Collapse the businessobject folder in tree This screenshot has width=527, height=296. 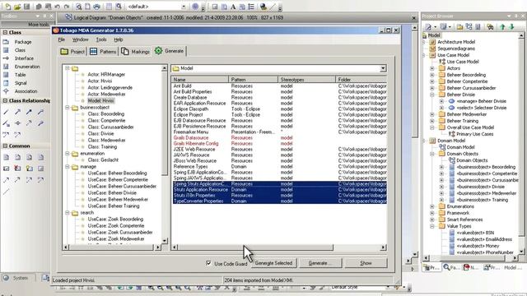(x=68, y=108)
